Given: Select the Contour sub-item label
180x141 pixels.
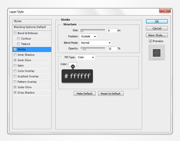Looking at the screenshot, I should [26, 39].
